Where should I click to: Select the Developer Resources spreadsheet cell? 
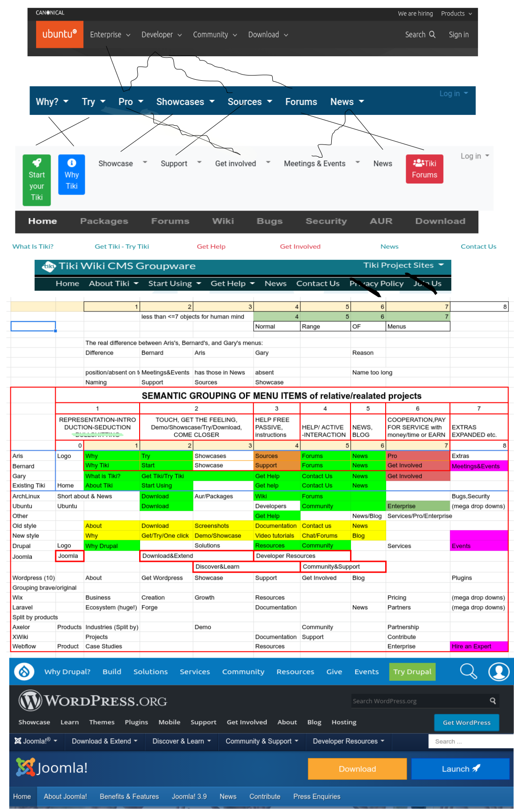(302, 556)
